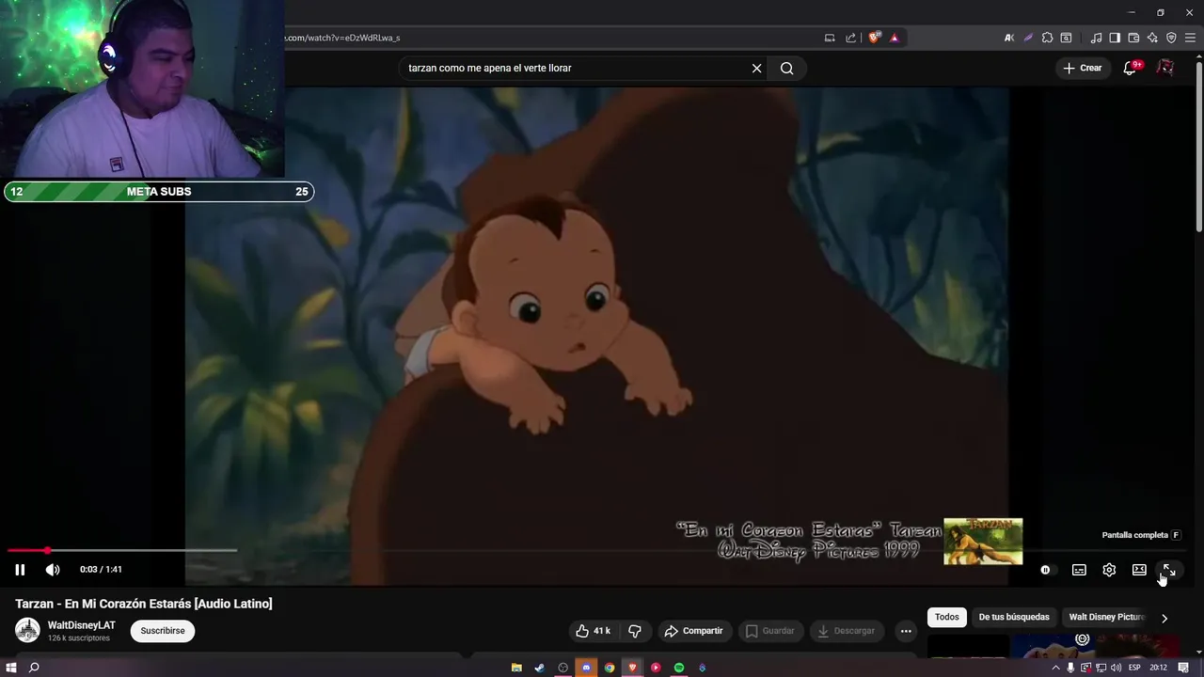Dislike the video
The height and width of the screenshot is (677, 1204).
635,631
